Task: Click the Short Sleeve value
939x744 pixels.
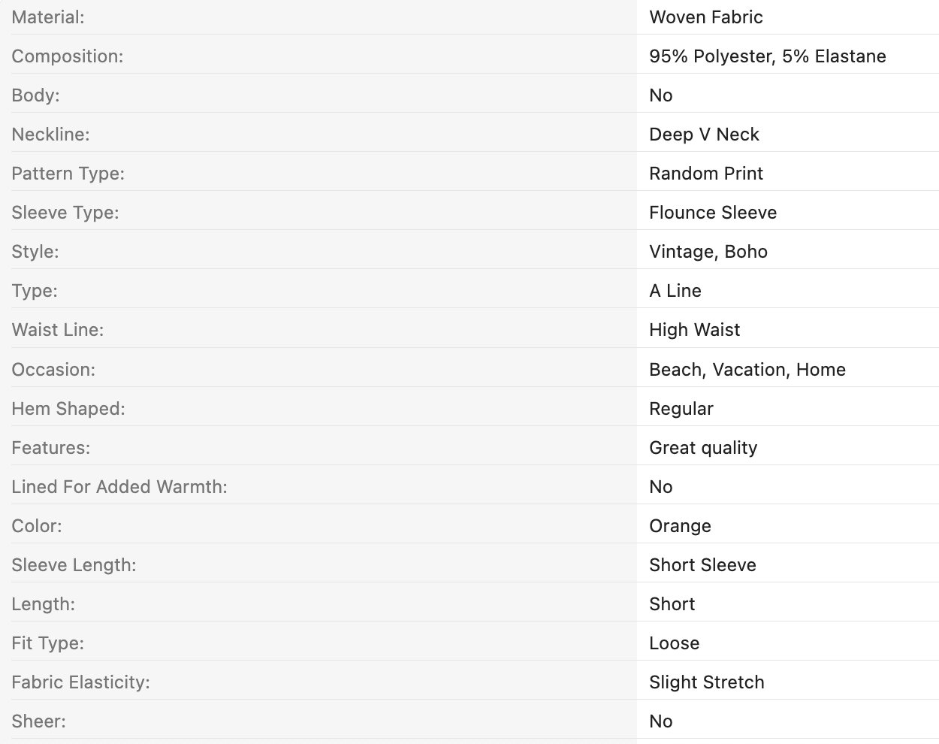Action: coord(703,565)
